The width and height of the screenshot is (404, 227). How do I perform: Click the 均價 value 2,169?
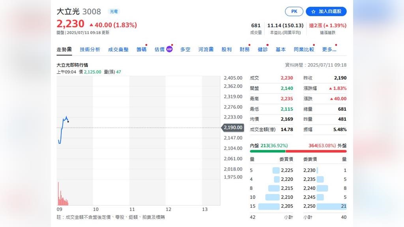(287, 119)
